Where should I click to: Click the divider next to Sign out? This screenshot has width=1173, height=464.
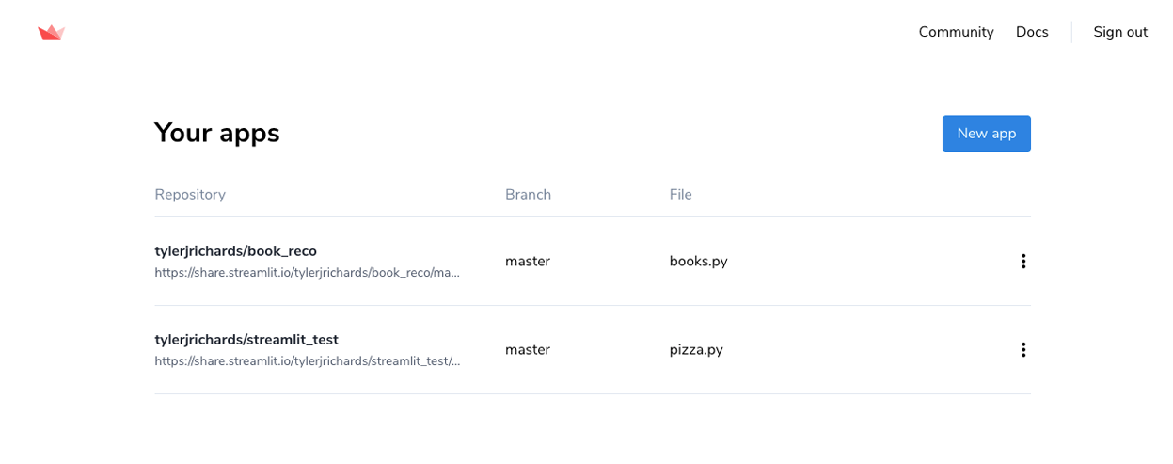click(x=1071, y=32)
